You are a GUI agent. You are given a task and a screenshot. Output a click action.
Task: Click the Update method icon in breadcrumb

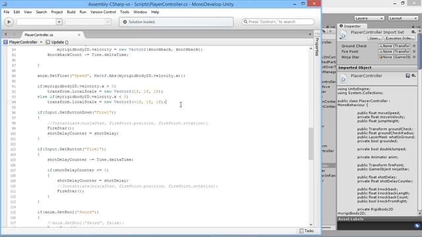click(48, 42)
